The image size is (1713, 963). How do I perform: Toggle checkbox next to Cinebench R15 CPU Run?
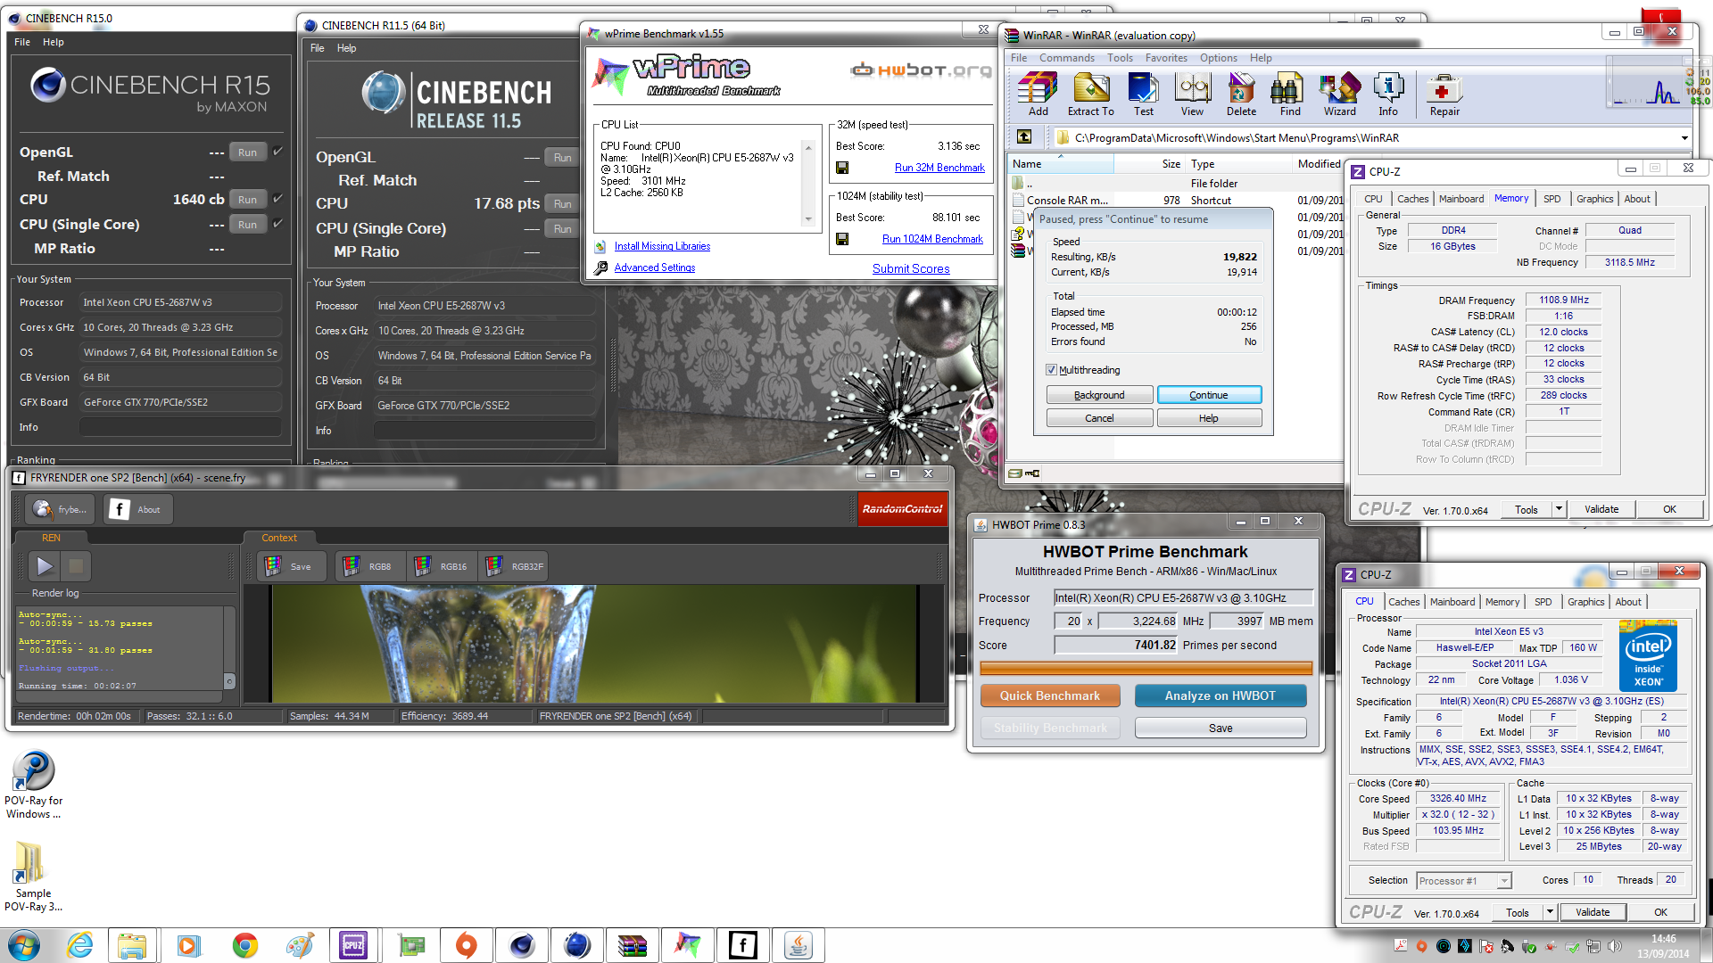coord(277,199)
